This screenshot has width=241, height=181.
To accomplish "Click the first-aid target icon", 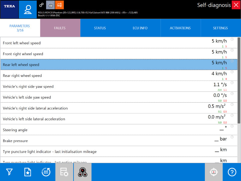I will coord(214,172).
